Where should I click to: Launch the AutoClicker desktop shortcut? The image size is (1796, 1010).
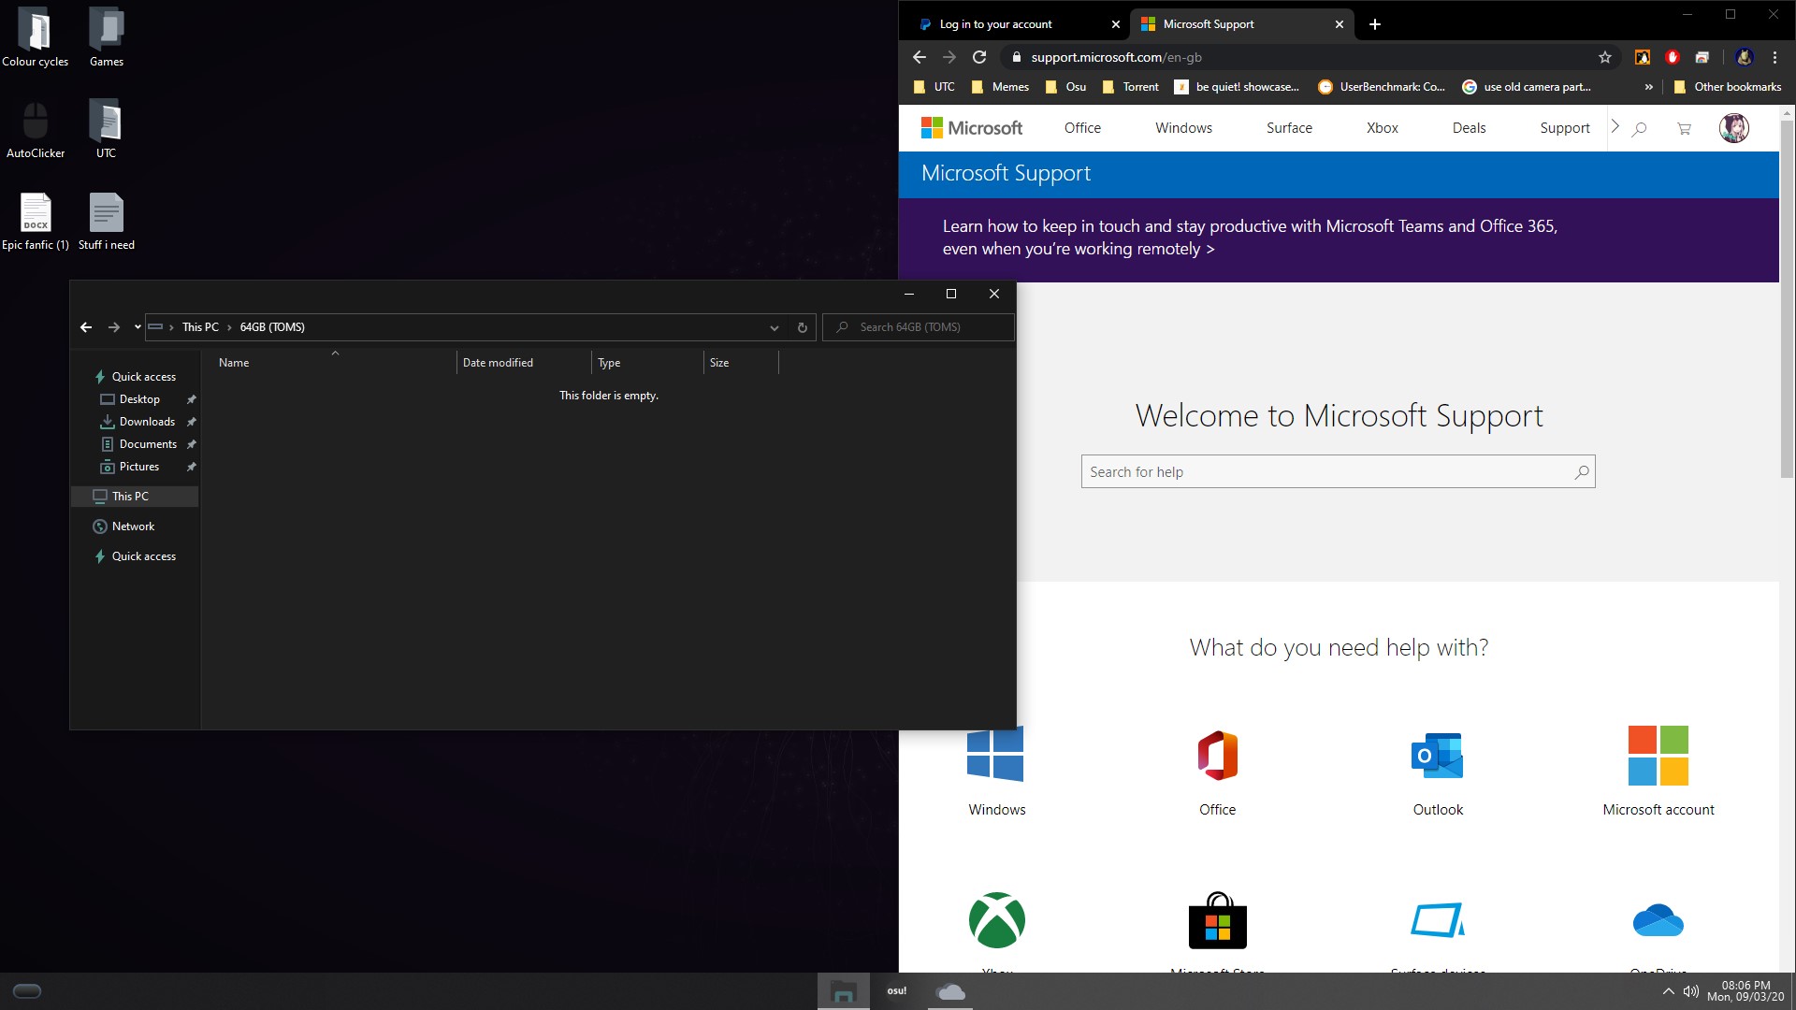coord(36,129)
